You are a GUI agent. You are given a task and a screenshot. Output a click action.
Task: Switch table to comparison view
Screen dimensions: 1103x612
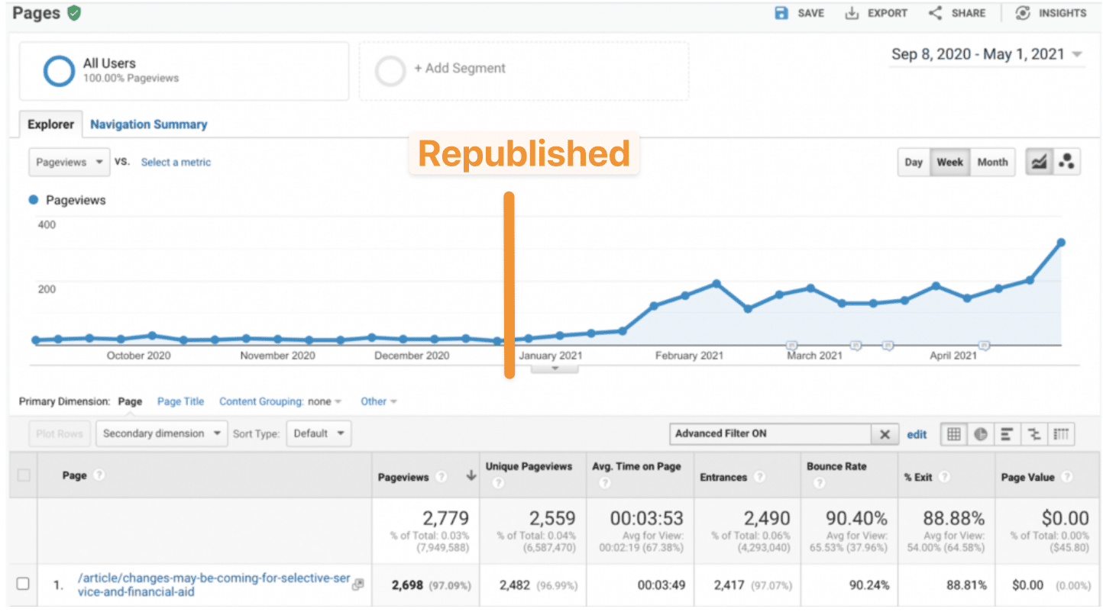coord(1034,434)
